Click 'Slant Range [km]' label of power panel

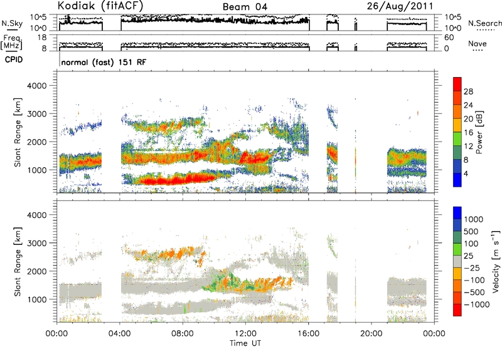[18, 132]
